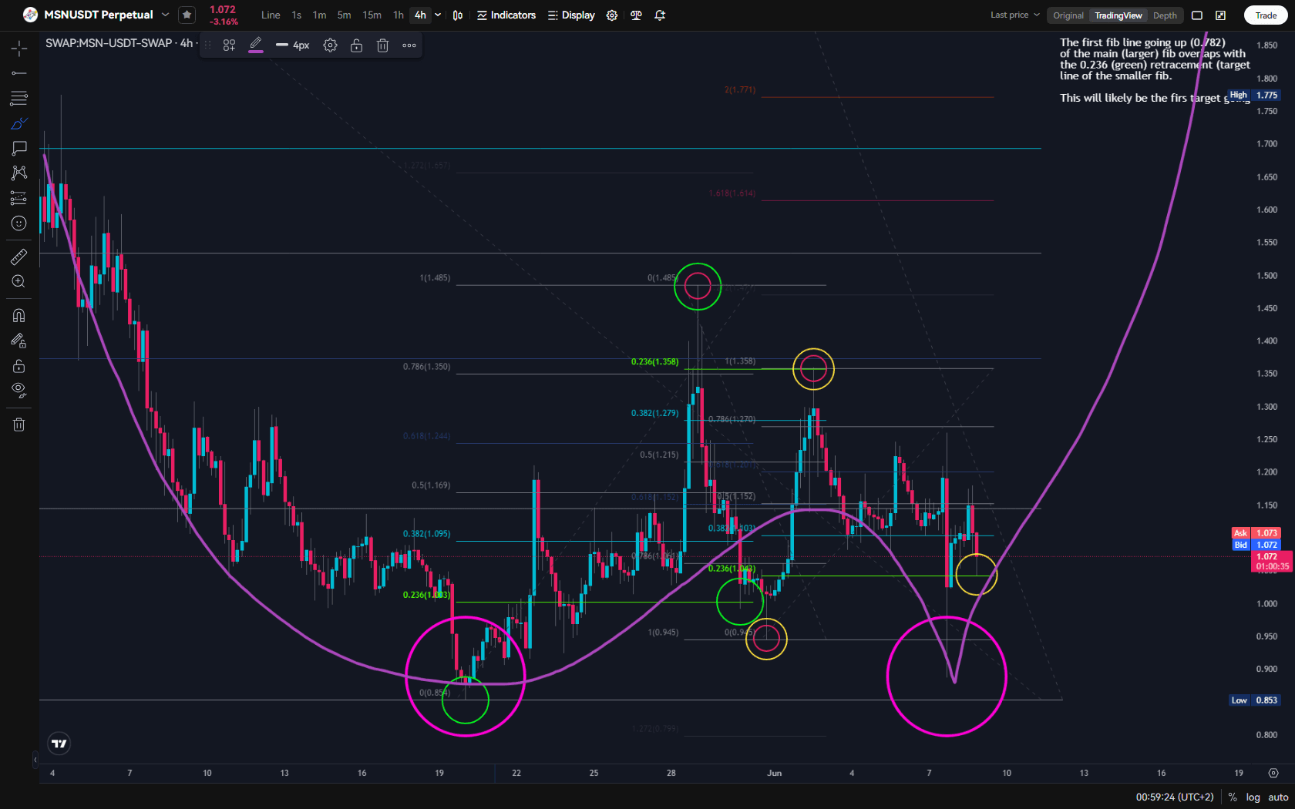The width and height of the screenshot is (1295, 809).
Task: Click the 00:59:24 (UTC+2) timezone selector
Action: tap(1175, 797)
